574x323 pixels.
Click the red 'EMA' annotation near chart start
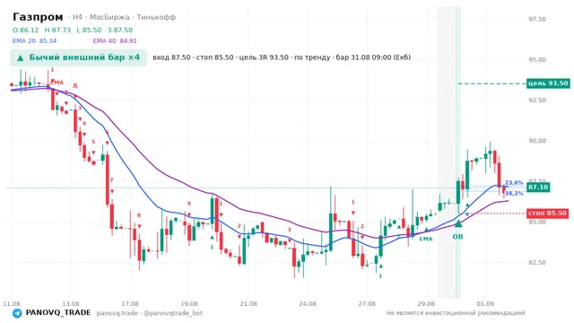point(57,83)
